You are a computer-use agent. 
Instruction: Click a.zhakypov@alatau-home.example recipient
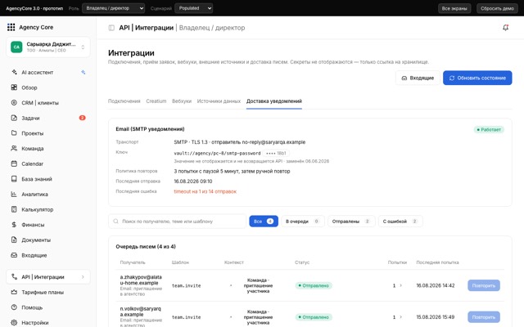[141, 280]
